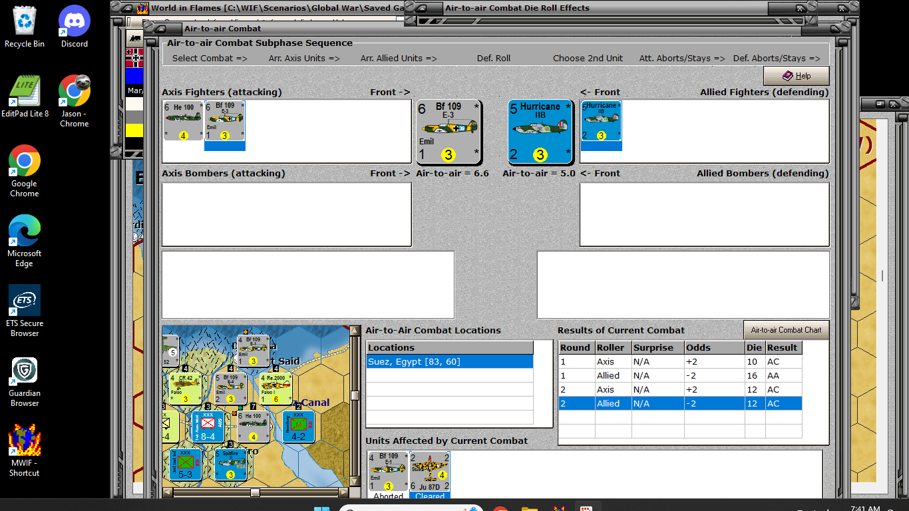The image size is (909, 511).
Task: Open the Air-to-air Combat Chart
Action: tap(786, 330)
